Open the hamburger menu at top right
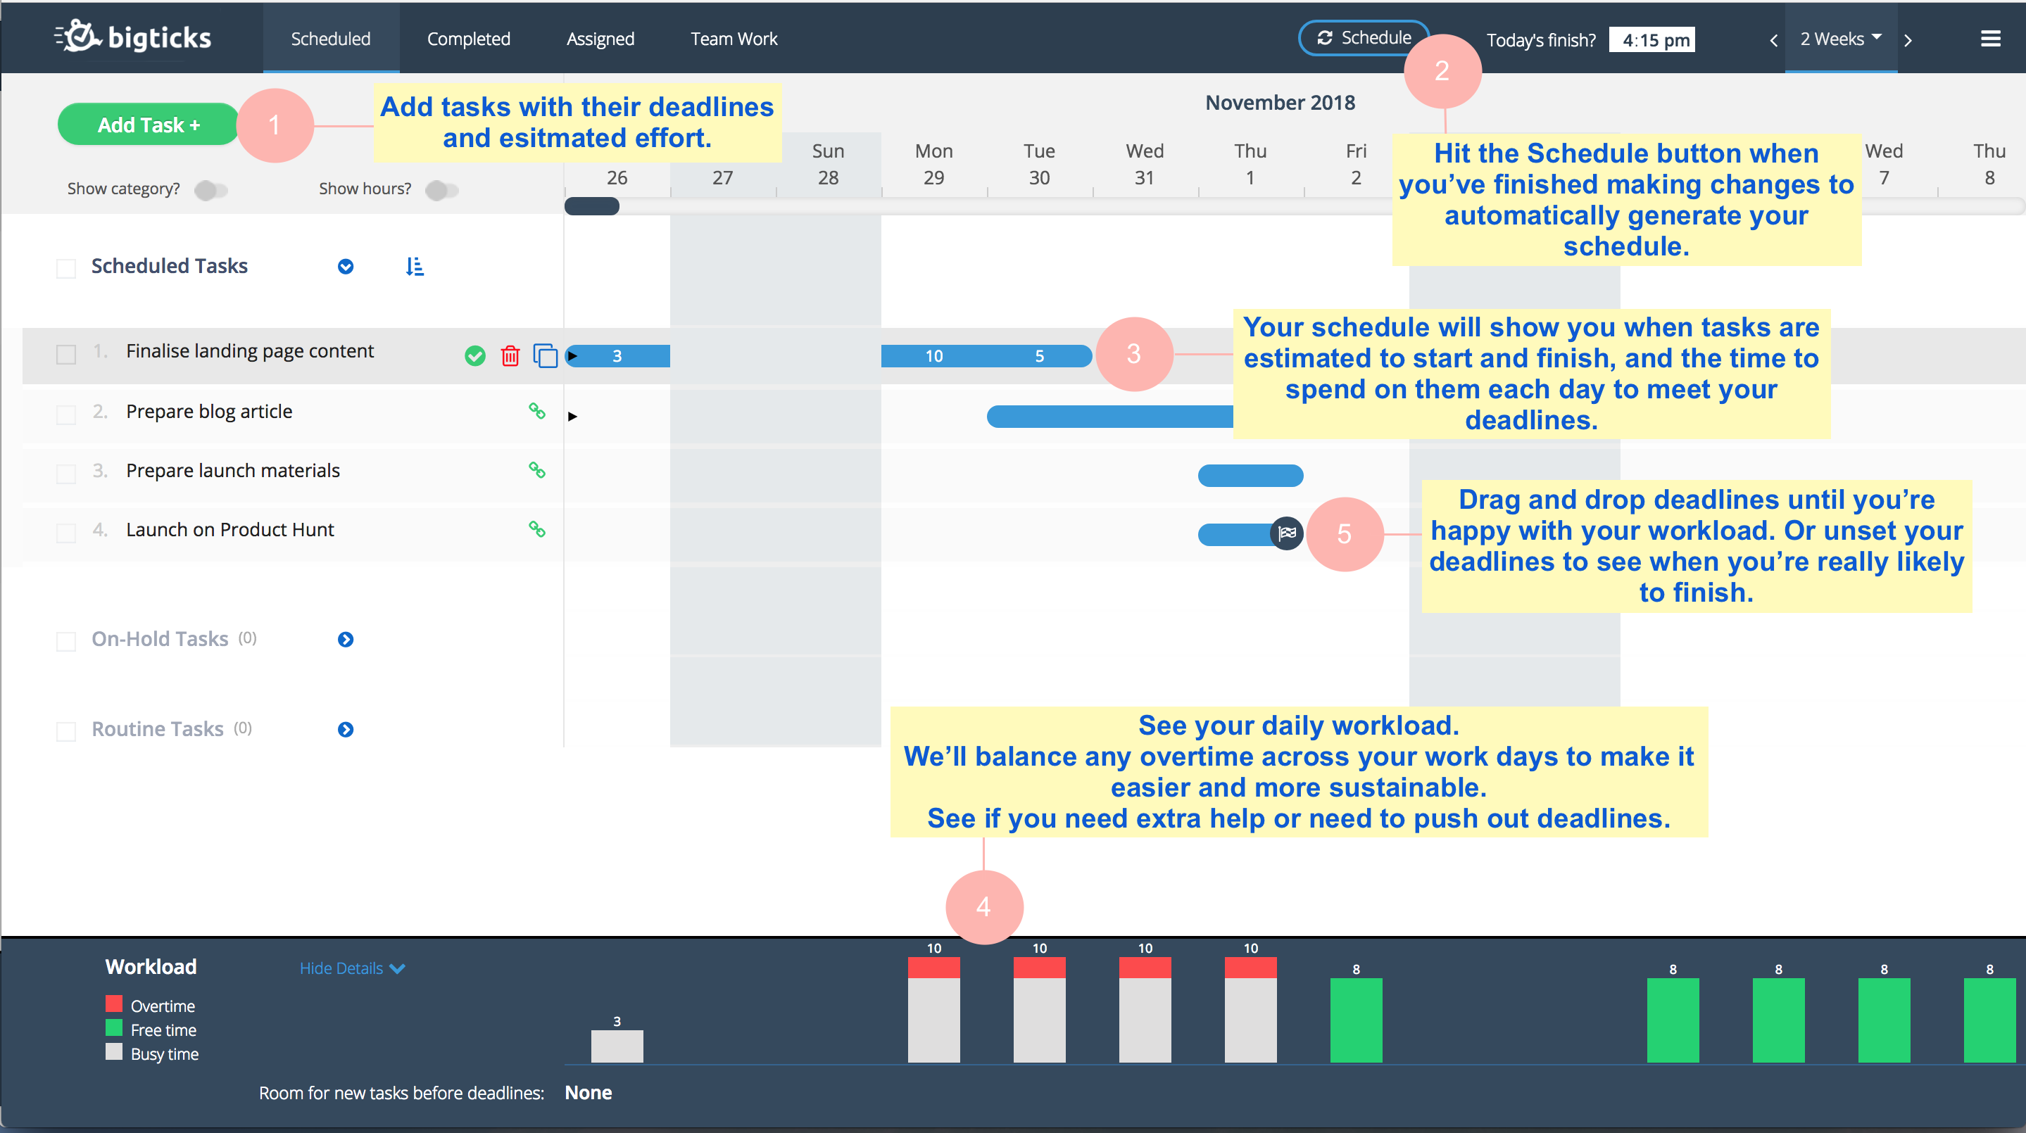This screenshot has width=2026, height=1133. [x=1990, y=39]
